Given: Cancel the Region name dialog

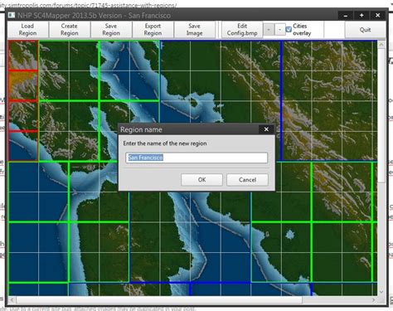Looking at the screenshot, I should tap(247, 180).
